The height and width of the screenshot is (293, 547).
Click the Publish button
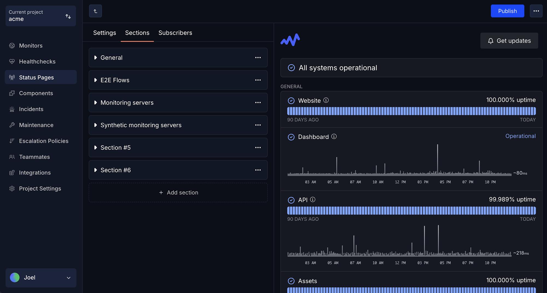tap(507, 11)
